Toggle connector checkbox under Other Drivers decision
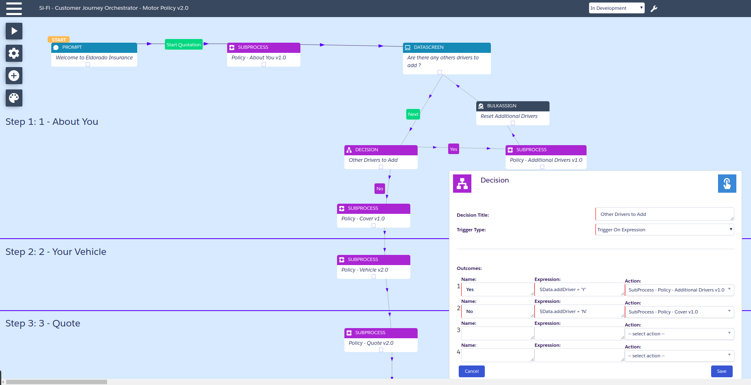 [x=381, y=167]
